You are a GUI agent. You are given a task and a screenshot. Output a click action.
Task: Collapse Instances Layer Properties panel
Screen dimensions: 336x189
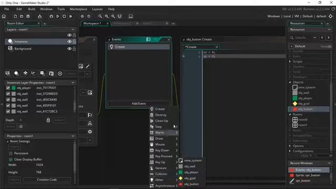pyautogui.click(x=73, y=82)
